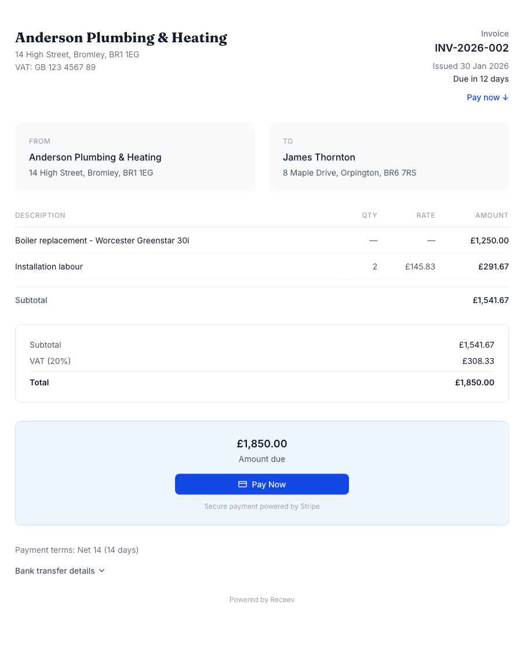Click the card icon inside Pay Now button
The height and width of the screenshot is (656, 524).
coord(244,484)
